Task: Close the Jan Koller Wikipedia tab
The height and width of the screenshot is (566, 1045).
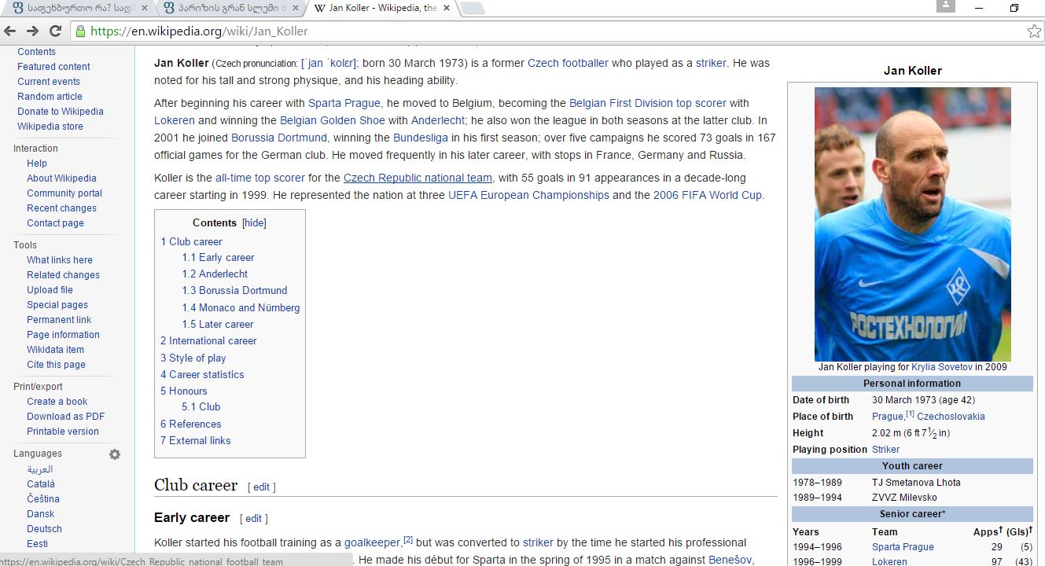Action: tap(448, 8)
